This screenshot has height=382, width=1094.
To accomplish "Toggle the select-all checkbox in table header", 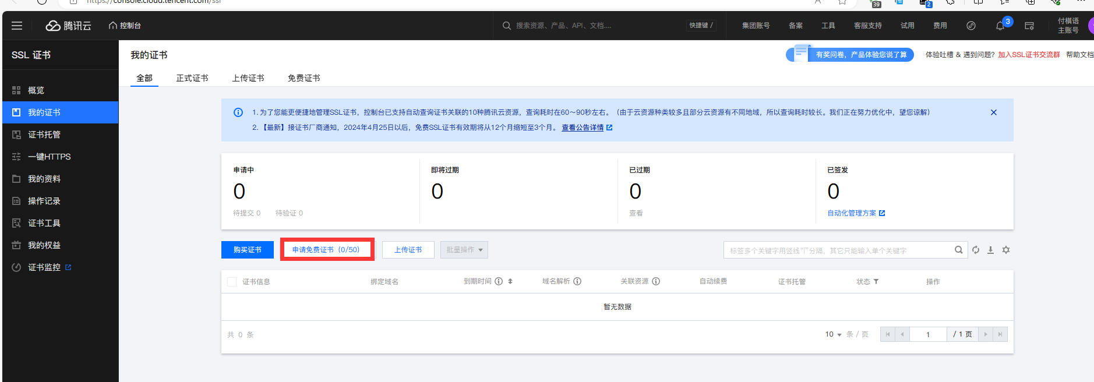I will pos(232,282).
